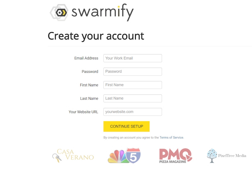Focus the yourwebsite.com URL field
This screenshot has height=171, width=252.
(133, 112)
